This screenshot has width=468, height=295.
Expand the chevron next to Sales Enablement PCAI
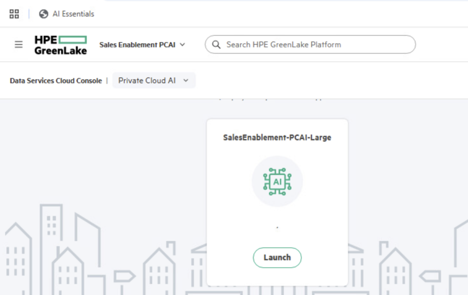point(182,45)
